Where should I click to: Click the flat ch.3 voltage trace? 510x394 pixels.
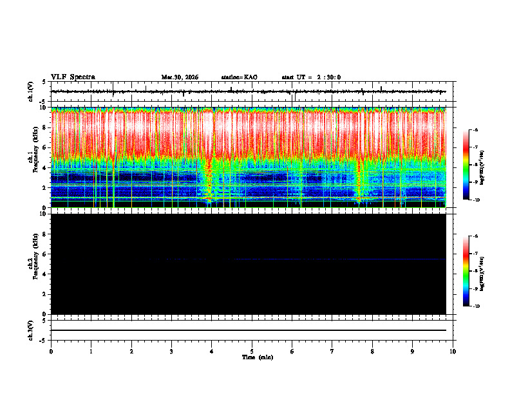pos(249,330)
